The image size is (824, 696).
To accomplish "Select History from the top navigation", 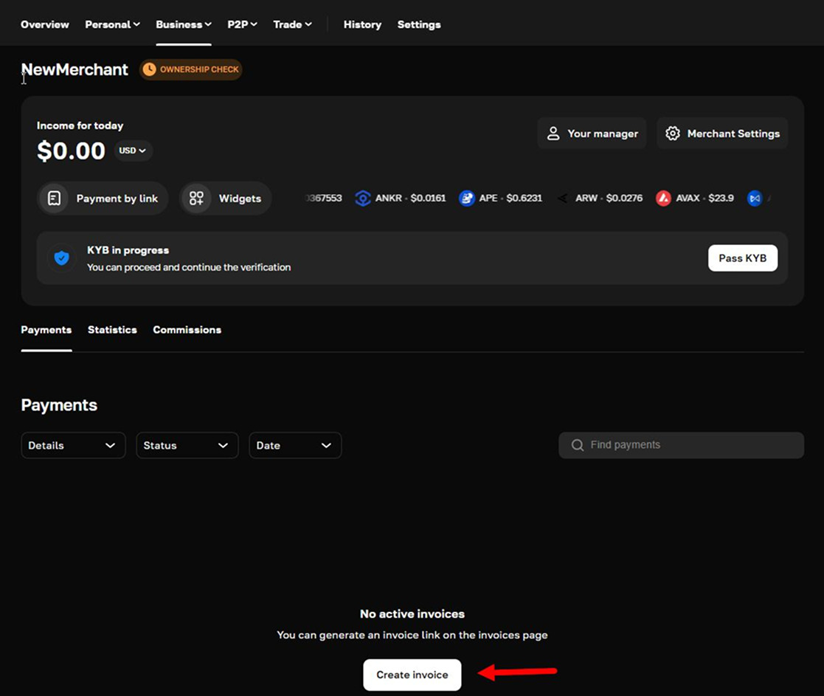I will point(362,24).
